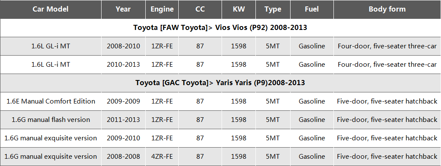Select the Body form column header
441x166 pixels.
click(x=387, y=9)
